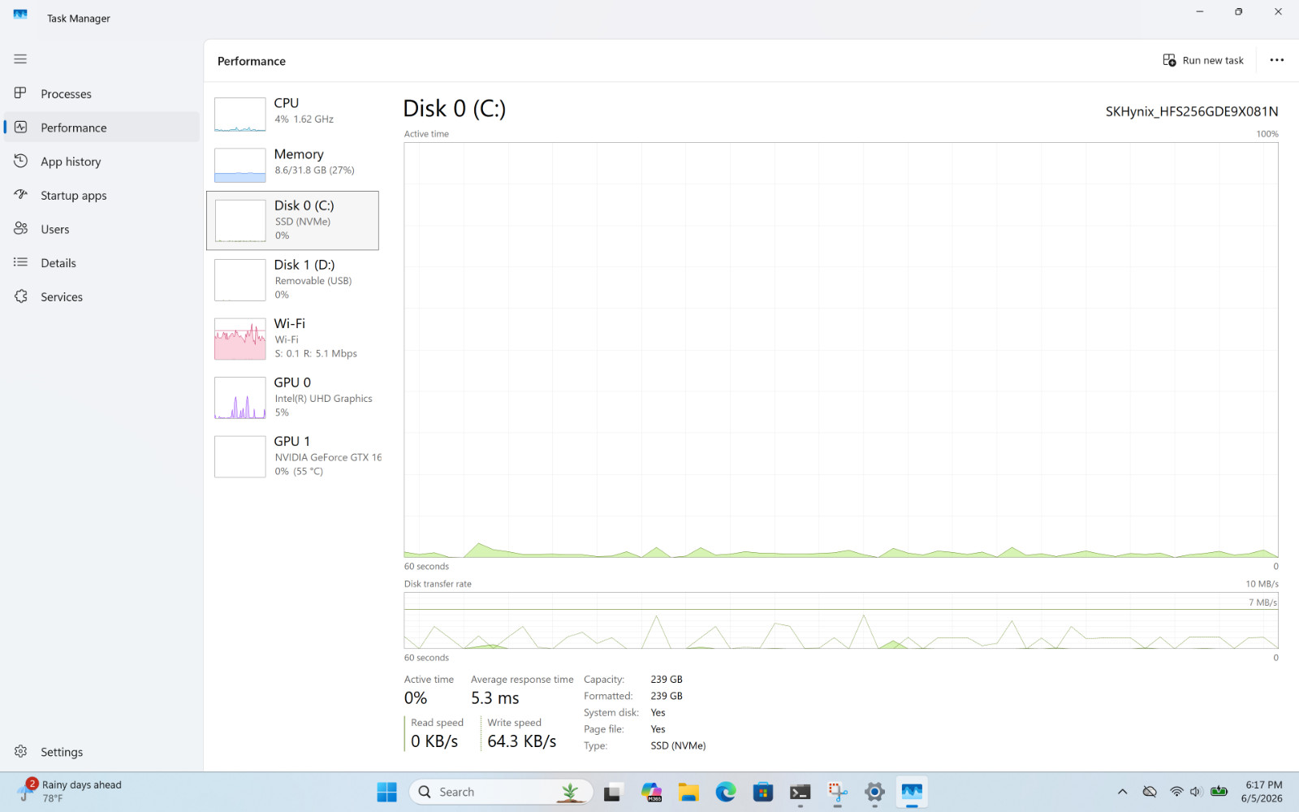Screen dimensions: 1299x812
Task: Select the GPU 0 graph thumbnail
Action: click(240, 398)
